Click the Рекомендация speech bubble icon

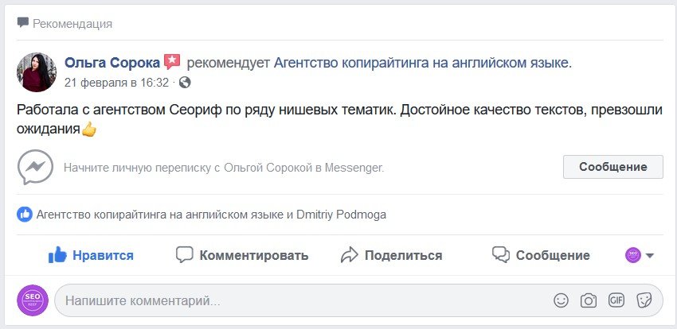click(23, 23)
